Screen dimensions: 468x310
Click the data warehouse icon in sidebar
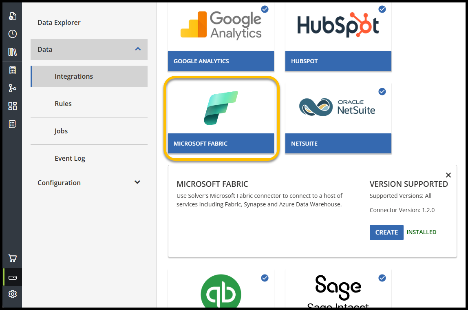click(x=13, y=278)
